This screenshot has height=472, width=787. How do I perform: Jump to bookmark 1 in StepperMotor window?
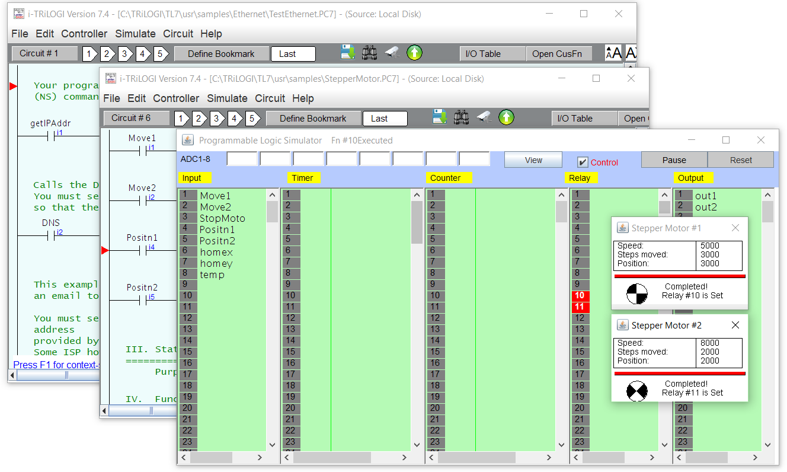(181, 119)
